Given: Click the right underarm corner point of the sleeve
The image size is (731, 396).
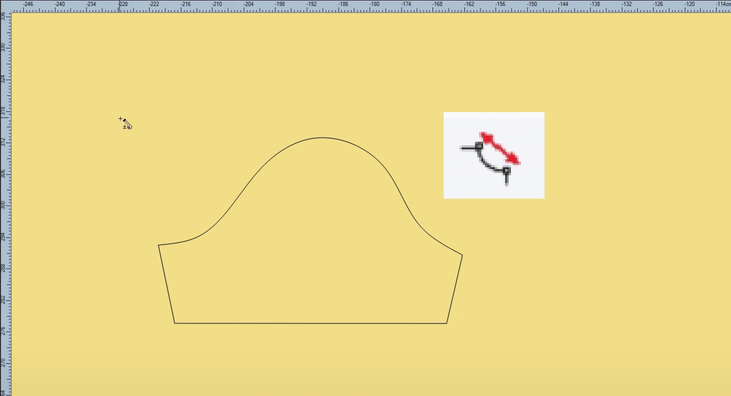Looking at the screenshot, I should pos(462,256).
